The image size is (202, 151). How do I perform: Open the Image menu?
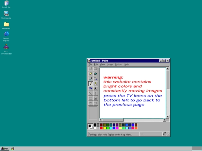click(110, 65)
